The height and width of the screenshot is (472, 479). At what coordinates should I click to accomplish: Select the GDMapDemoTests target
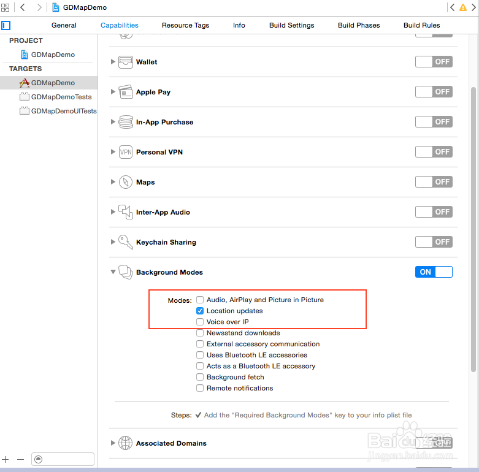(x=56, y=97)
